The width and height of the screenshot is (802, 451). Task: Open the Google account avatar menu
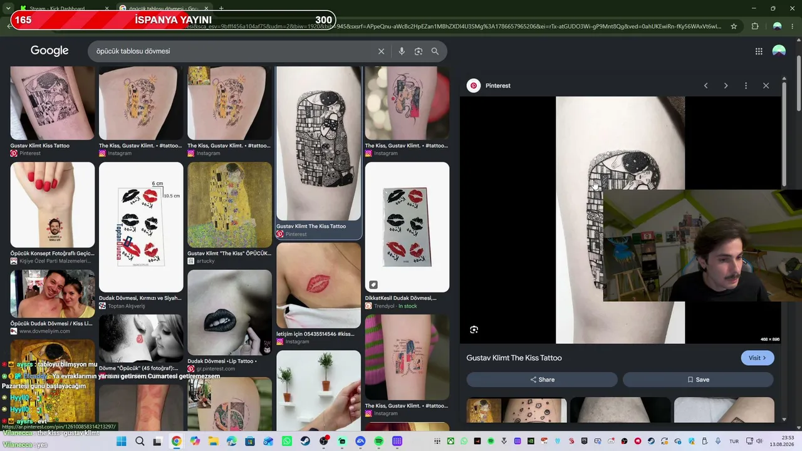[779, 51]
